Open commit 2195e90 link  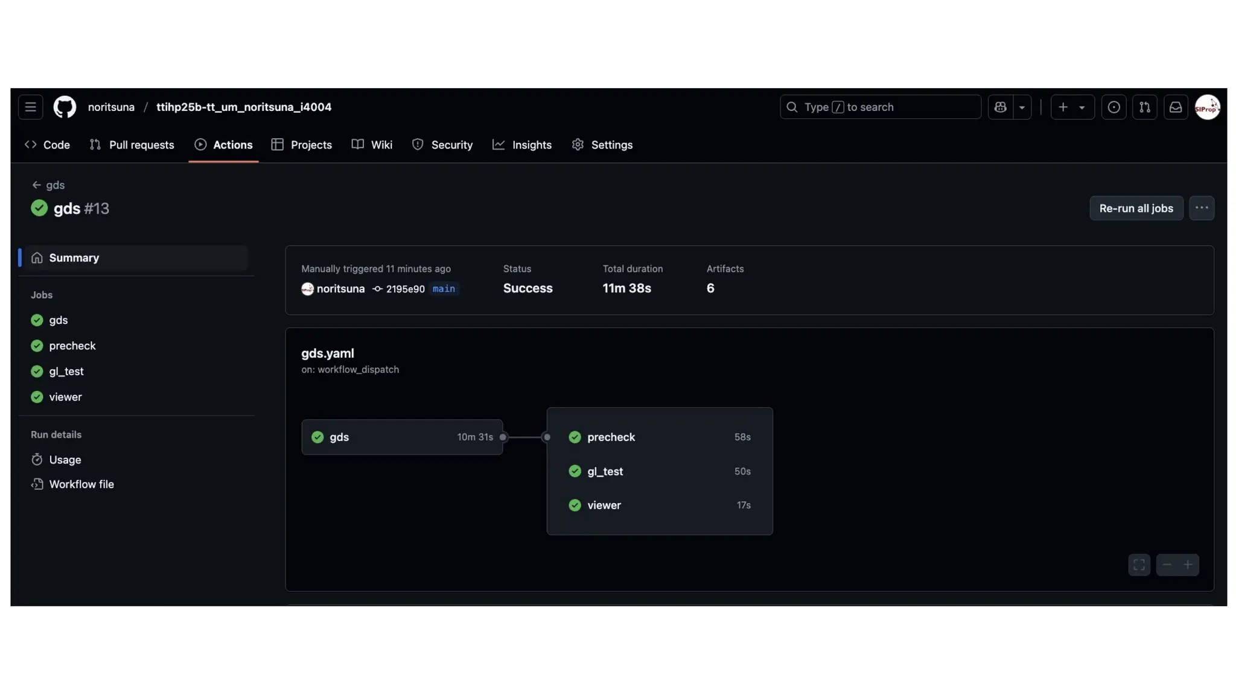tap(404, 289)
